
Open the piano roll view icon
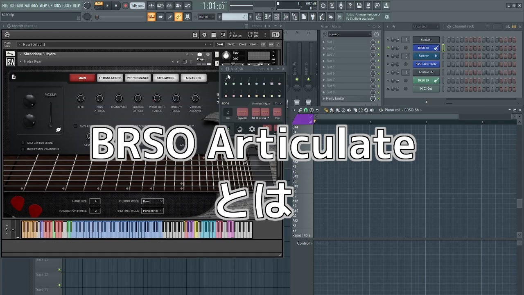coord(268,17)
